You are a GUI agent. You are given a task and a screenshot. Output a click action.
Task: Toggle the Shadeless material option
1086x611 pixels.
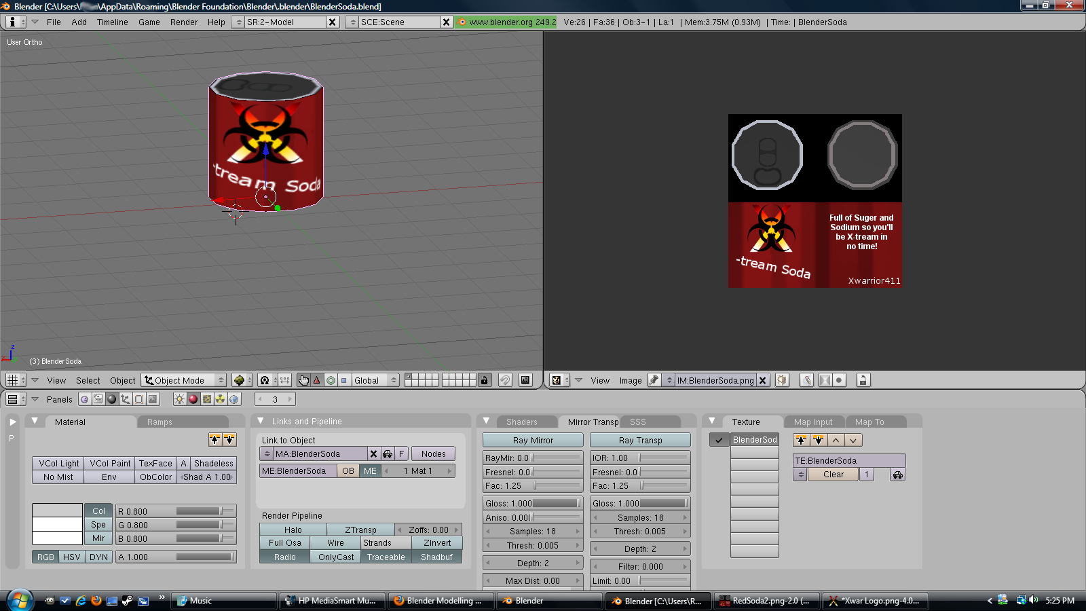pos(213,463)
